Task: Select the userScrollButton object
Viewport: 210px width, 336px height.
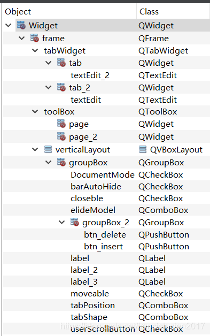Action: pyautogui.click(x=103, y=329)
